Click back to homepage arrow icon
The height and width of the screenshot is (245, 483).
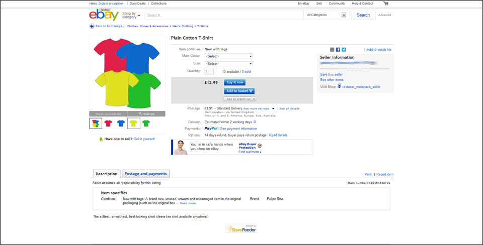tap(92, 26)
